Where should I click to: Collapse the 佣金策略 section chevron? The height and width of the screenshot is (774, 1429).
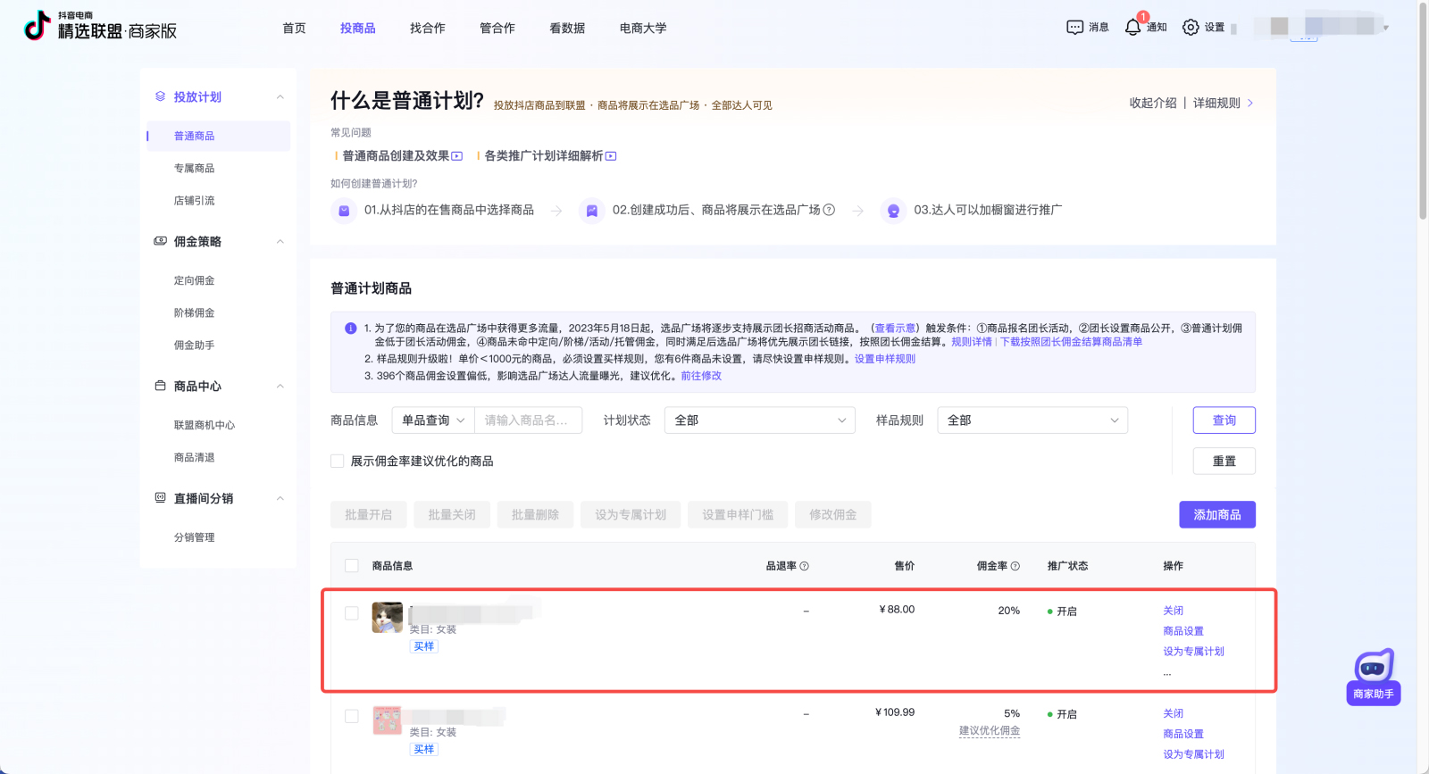[x=280, y=242]
